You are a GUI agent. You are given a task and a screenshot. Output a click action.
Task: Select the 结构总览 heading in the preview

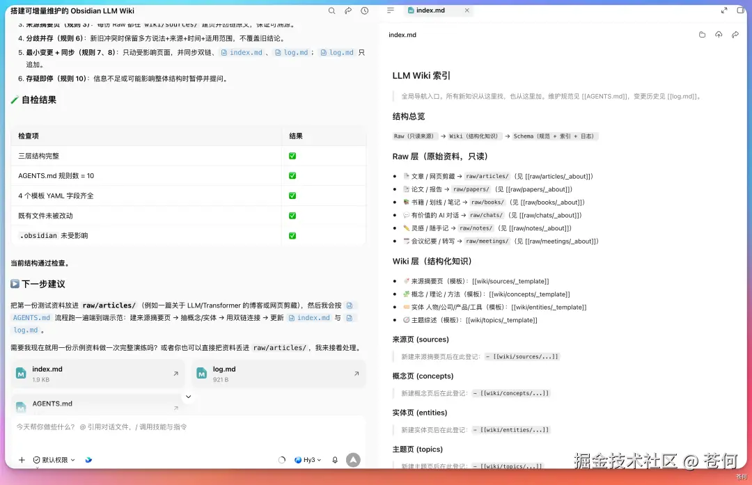[x=409, y=116]
